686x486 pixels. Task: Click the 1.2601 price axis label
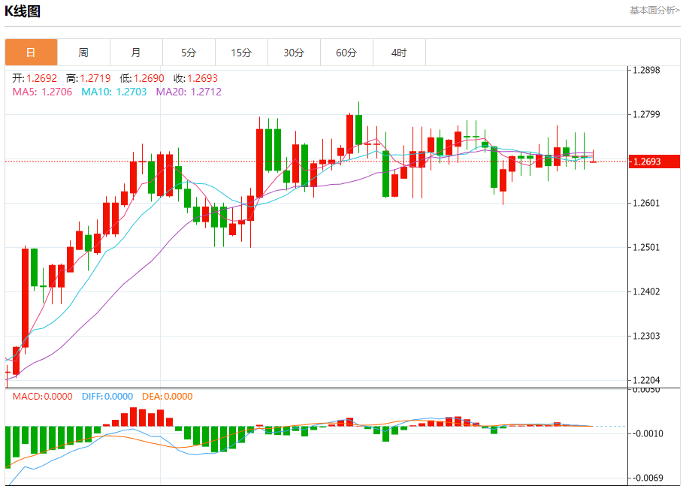tap(646, 203)
